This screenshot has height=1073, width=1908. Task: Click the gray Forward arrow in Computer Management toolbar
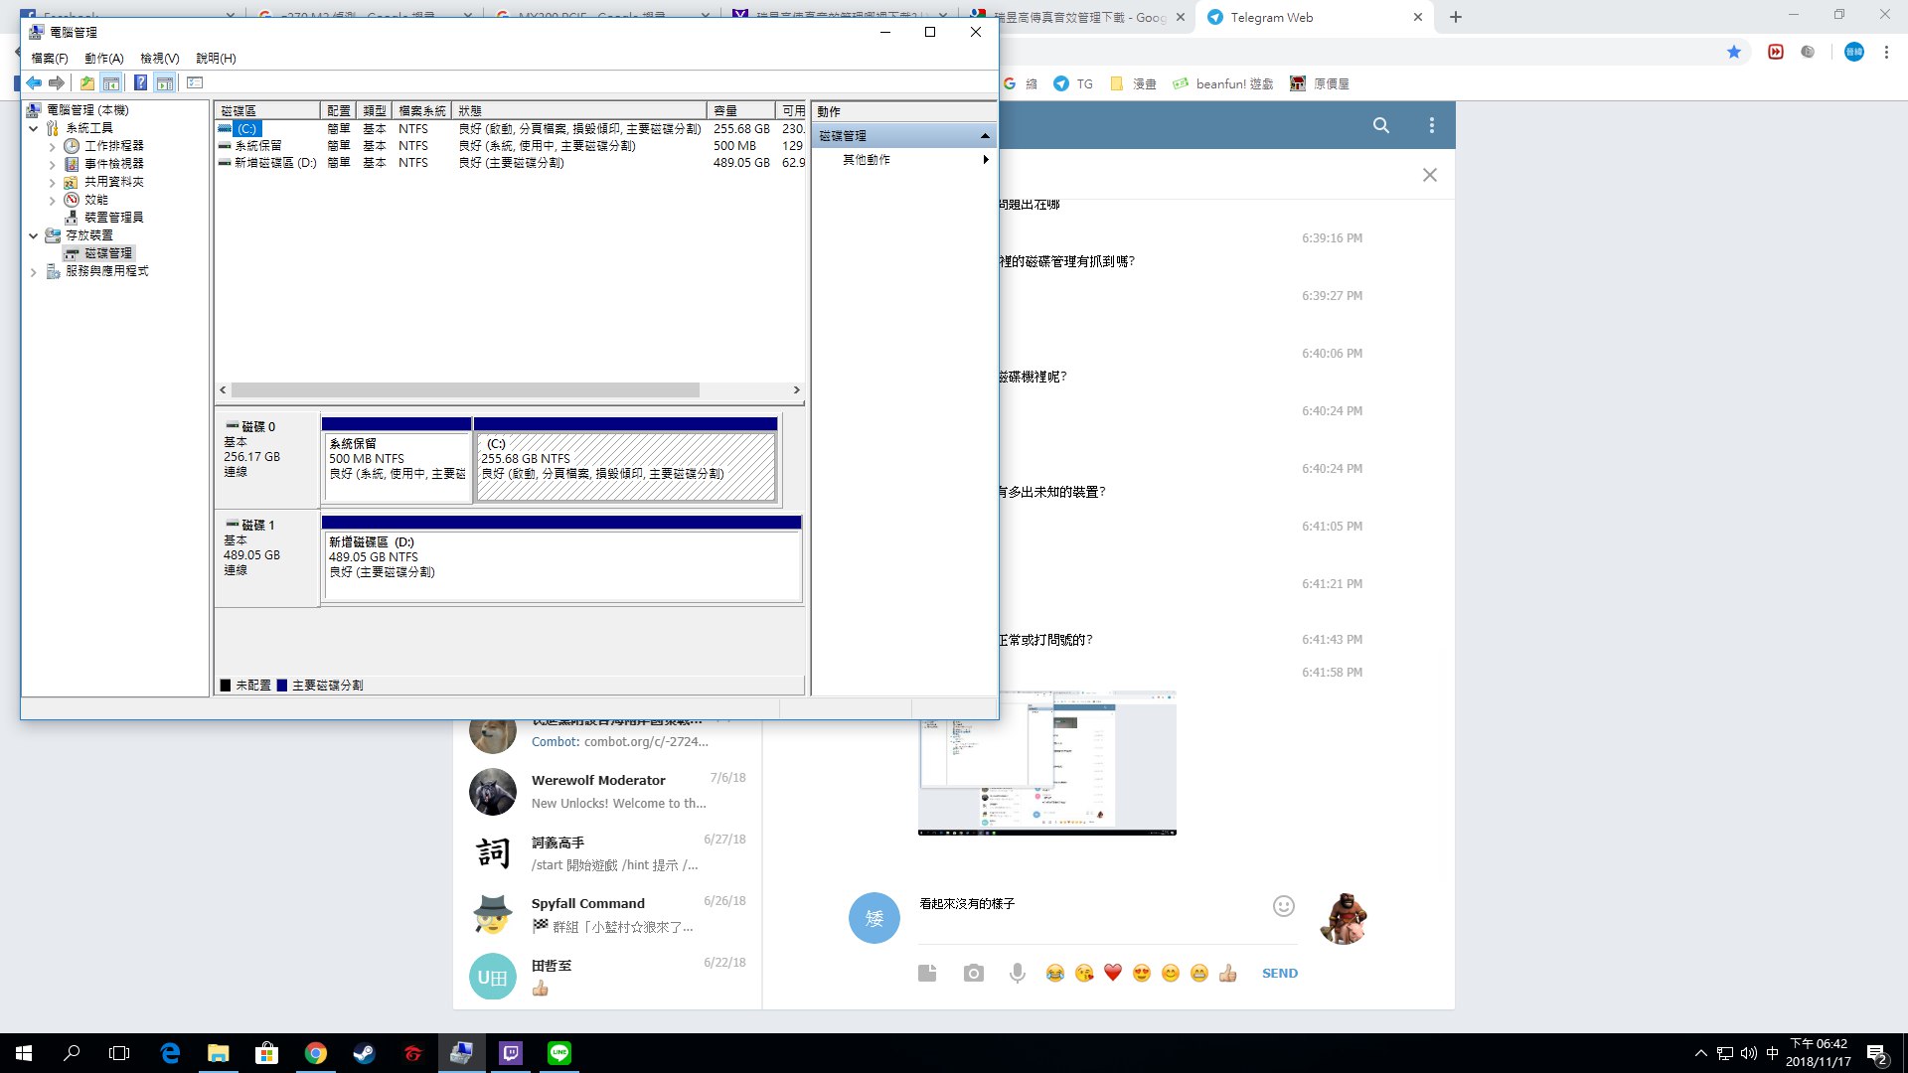57,83
